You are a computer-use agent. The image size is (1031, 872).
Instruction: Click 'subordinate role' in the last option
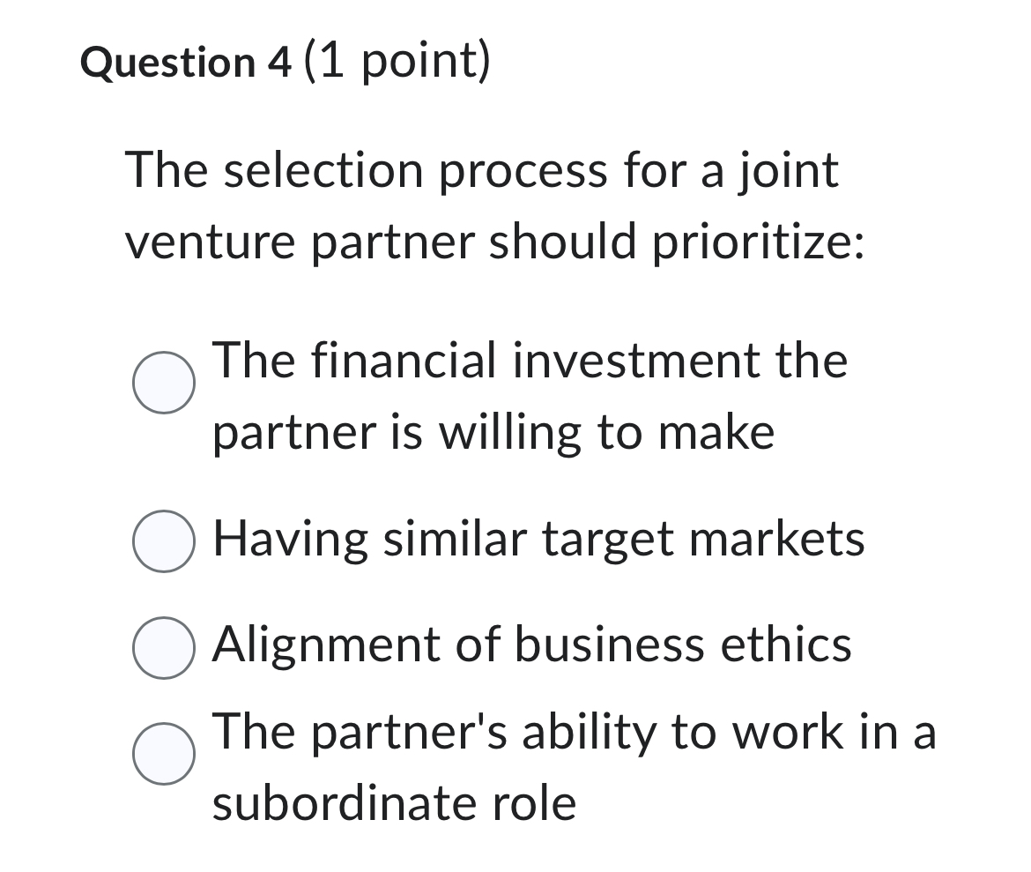click(x=394, y=803)
